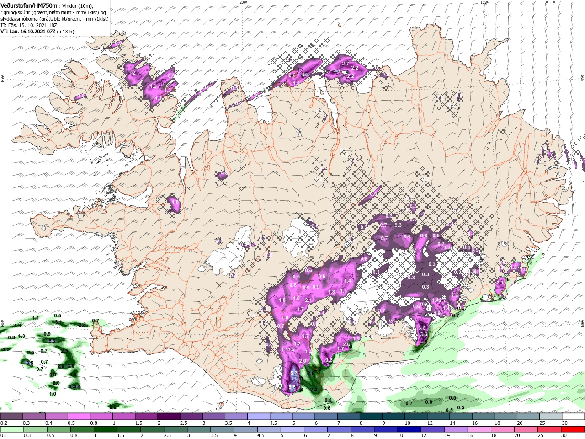Viewport: 585px width, 439px height.
Task: Pick the darkest green lower-legend swatch above 1
Action: (105, 429)
